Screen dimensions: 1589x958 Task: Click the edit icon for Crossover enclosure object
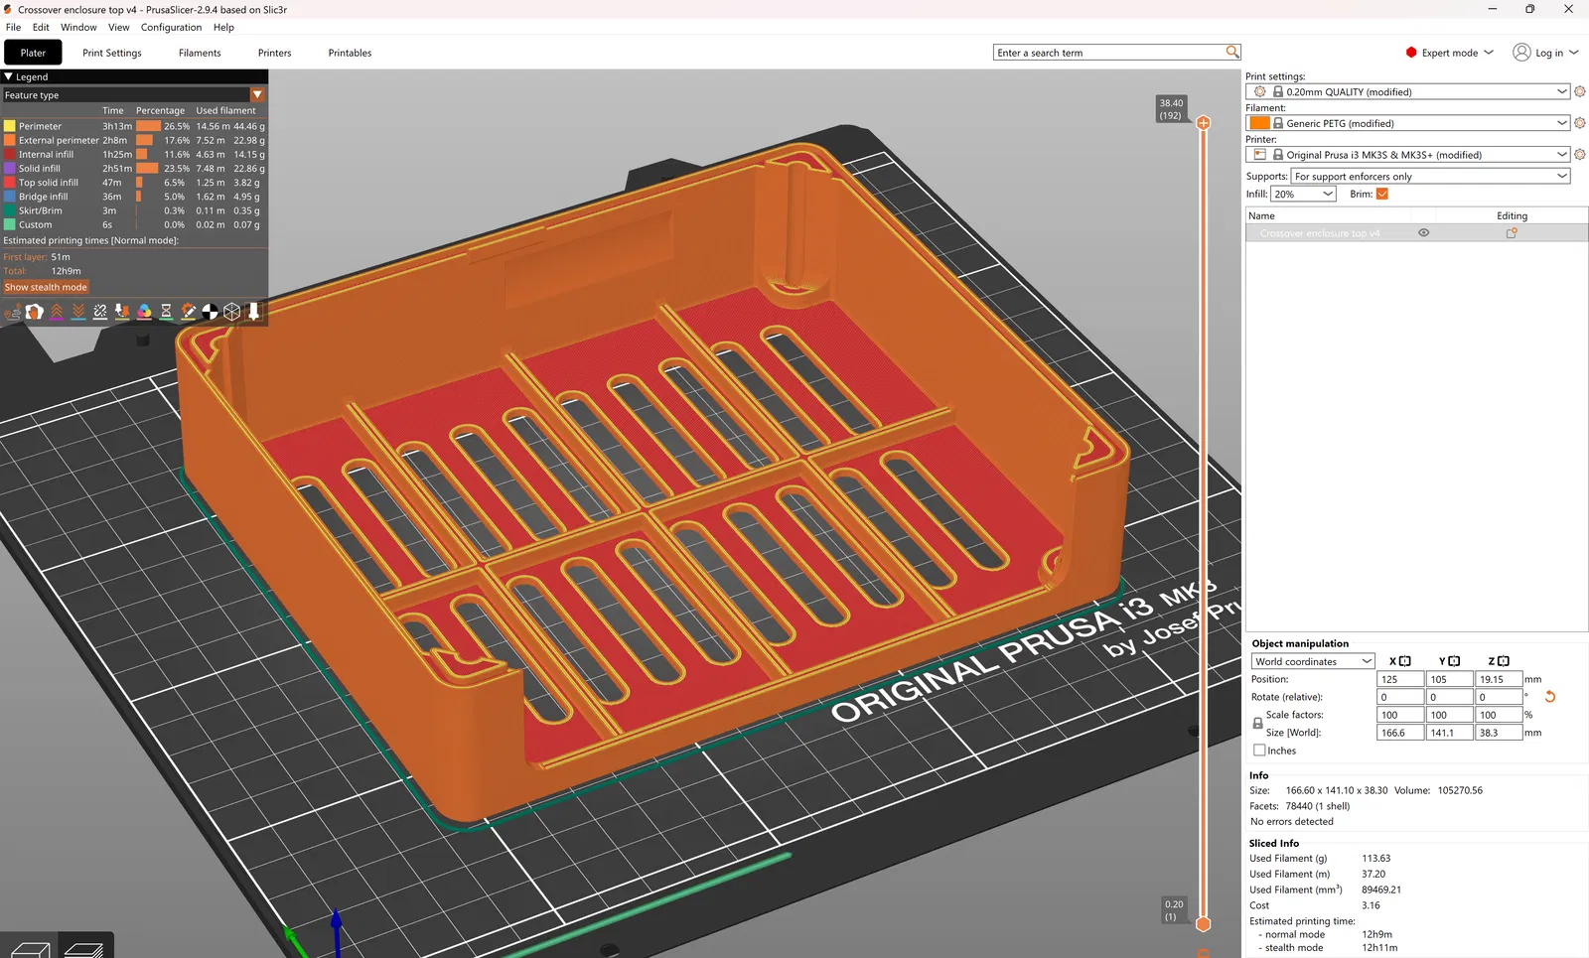click(1512, 233)
